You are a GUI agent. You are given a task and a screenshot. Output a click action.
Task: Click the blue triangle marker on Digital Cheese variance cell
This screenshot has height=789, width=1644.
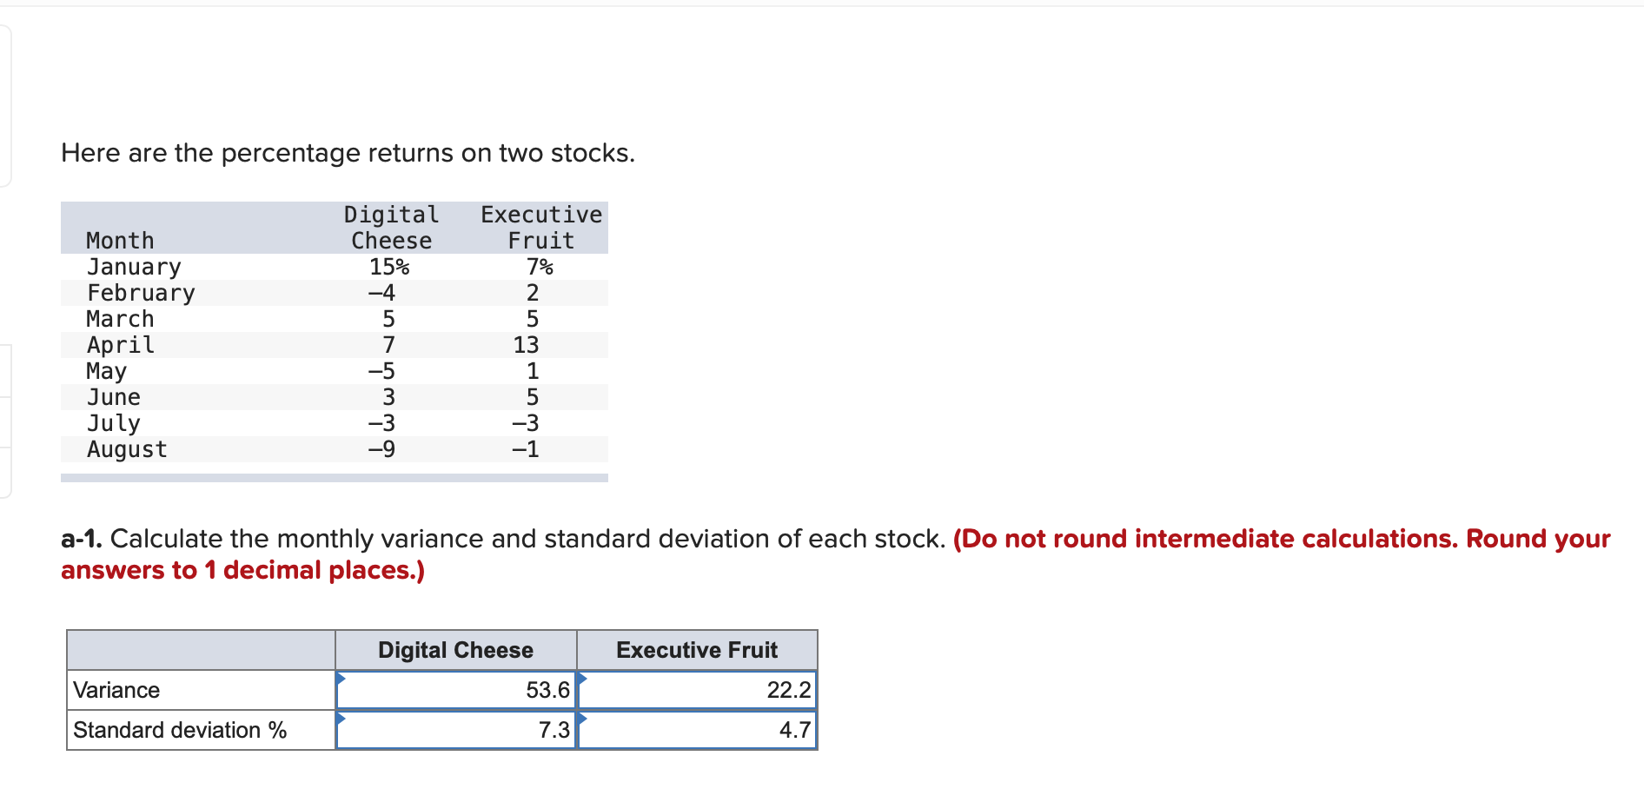point(341,677)
